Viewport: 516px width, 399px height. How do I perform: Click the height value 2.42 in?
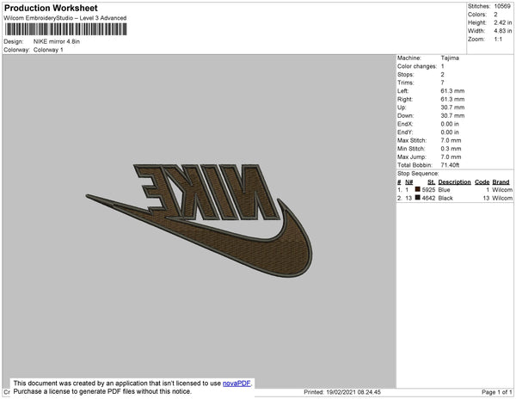pos(503,22)
